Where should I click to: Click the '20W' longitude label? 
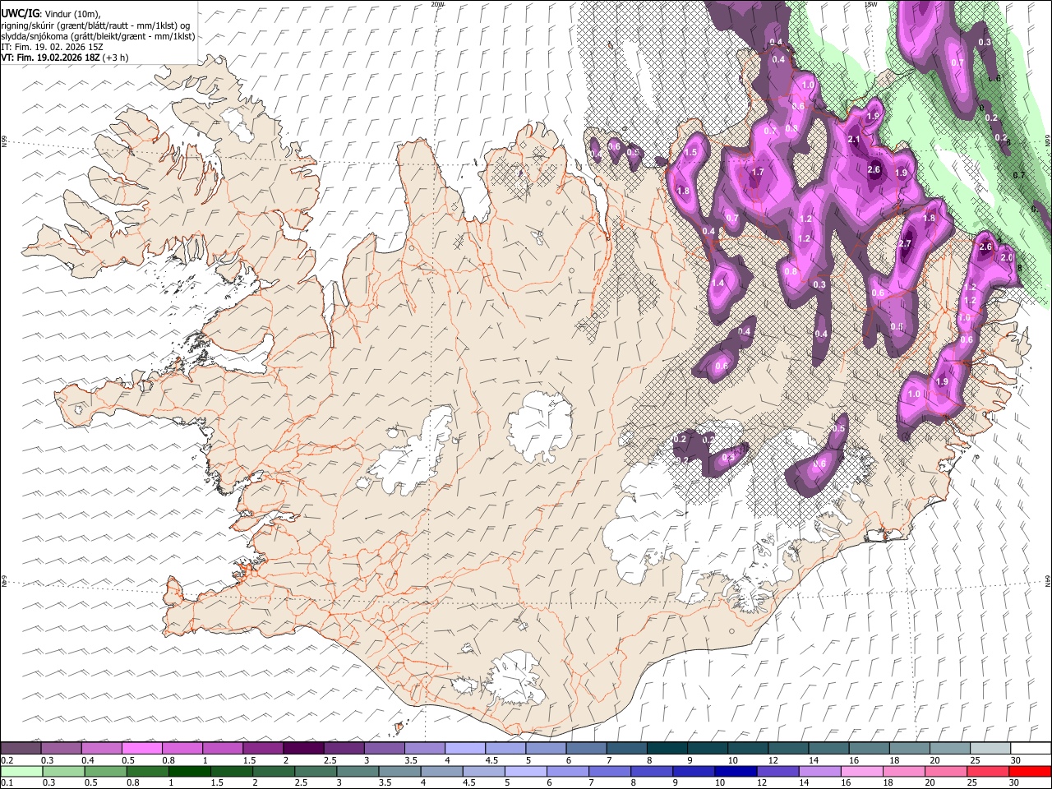(437, 4)
